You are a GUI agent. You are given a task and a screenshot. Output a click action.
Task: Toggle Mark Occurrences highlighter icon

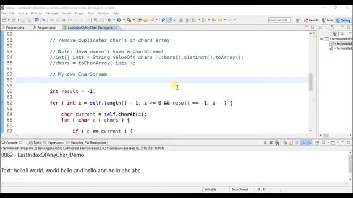pos(169,20)
